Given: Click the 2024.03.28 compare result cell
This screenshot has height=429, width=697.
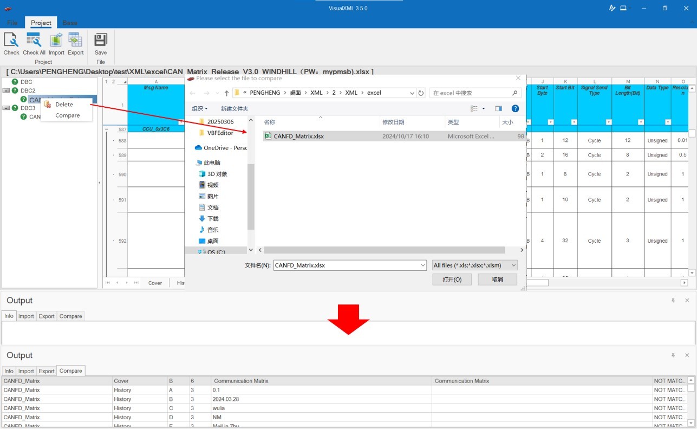Looking at the screenshot, I should click(x=321, y=399).
